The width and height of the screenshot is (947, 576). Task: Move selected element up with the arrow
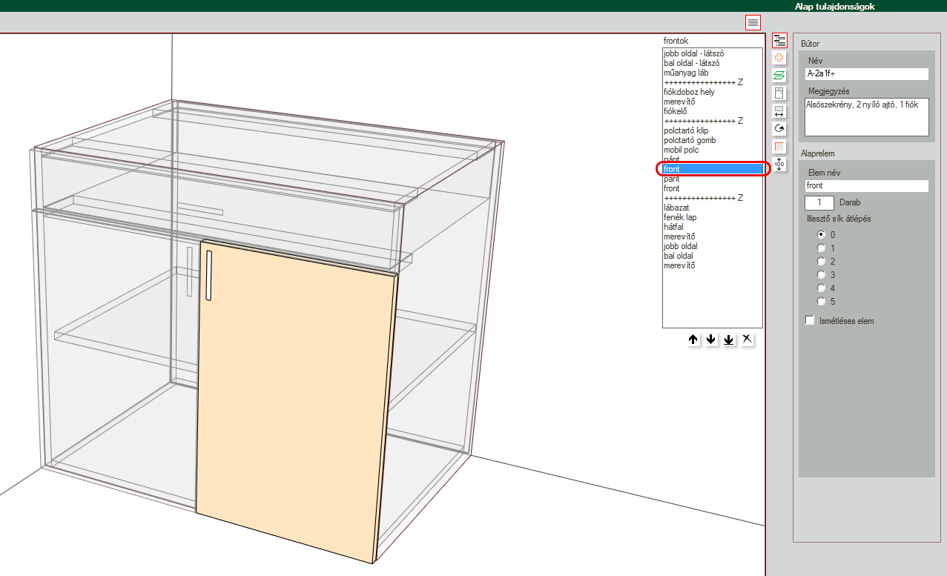693,340
